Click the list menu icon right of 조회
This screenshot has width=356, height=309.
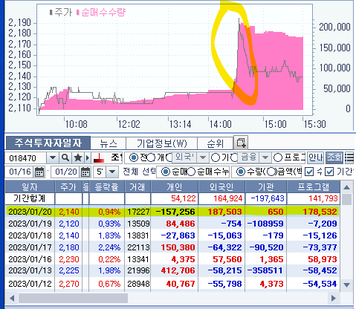tap(349, 157)
